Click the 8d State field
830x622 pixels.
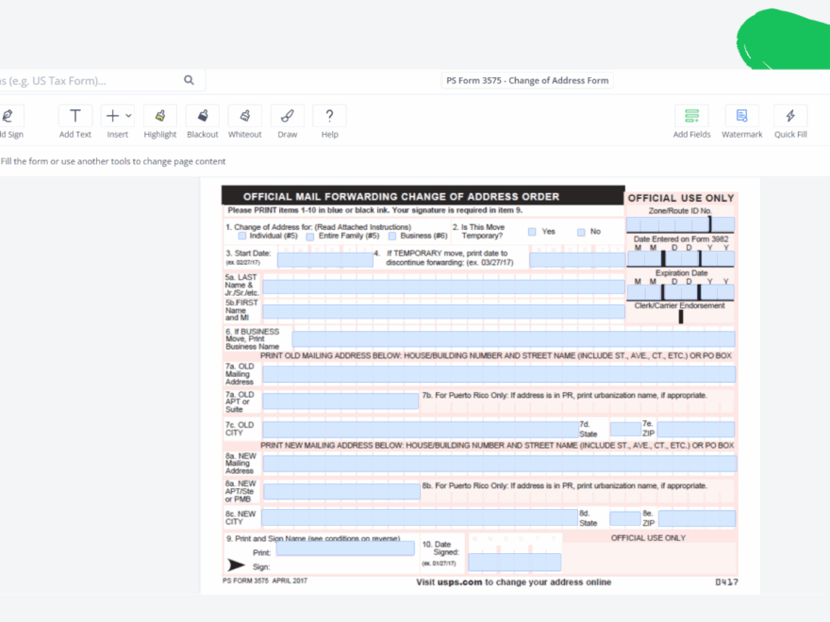pyautogui.click(x=625, y=518)
